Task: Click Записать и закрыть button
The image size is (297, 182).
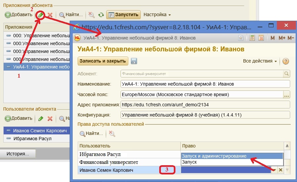Action: click(103, 61)
